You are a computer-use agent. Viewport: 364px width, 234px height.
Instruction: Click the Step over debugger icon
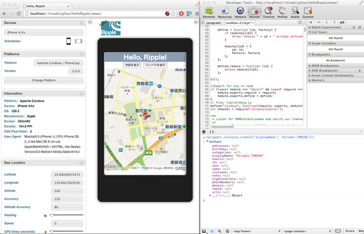click(x=318, y=22)
